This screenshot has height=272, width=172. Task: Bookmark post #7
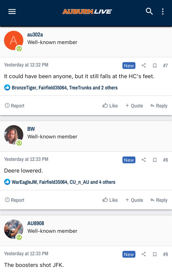click(x=154, y=66)
